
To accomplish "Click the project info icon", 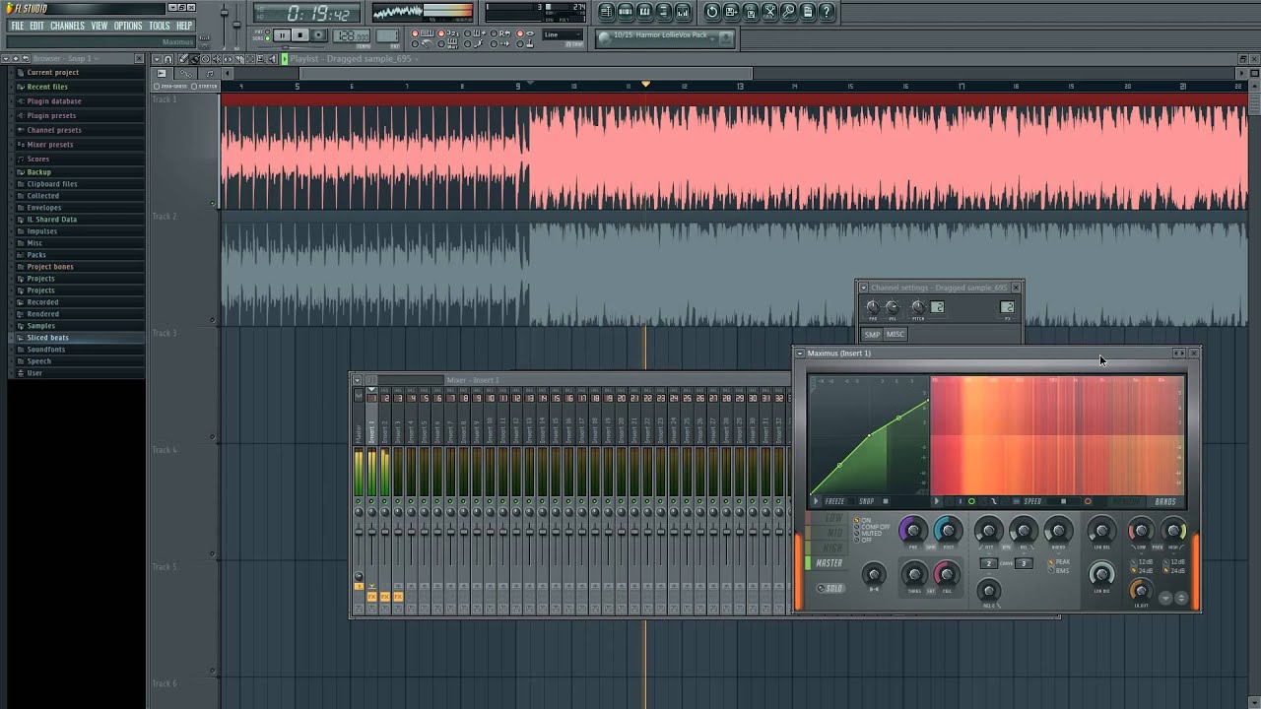I will 808,12.
